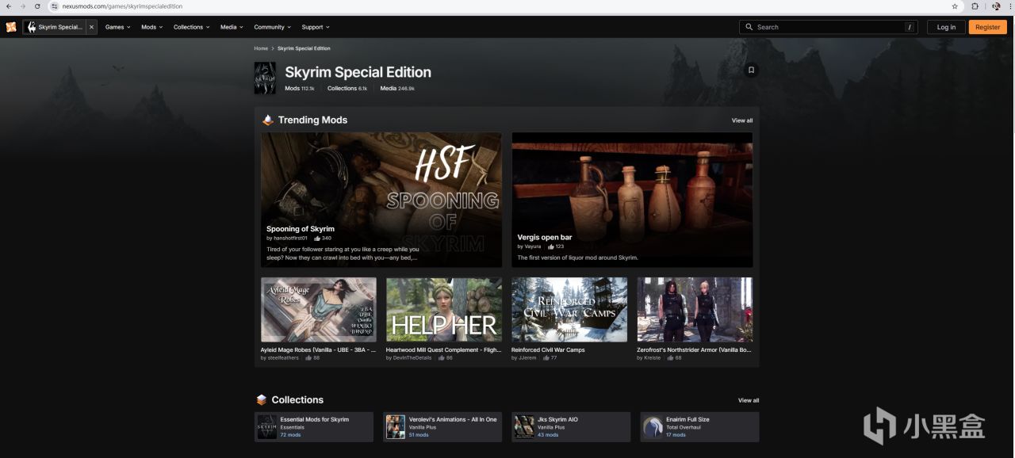1015x458 pixels.
Task: Click the browser profile avatar
Action: tap(996, 6)
